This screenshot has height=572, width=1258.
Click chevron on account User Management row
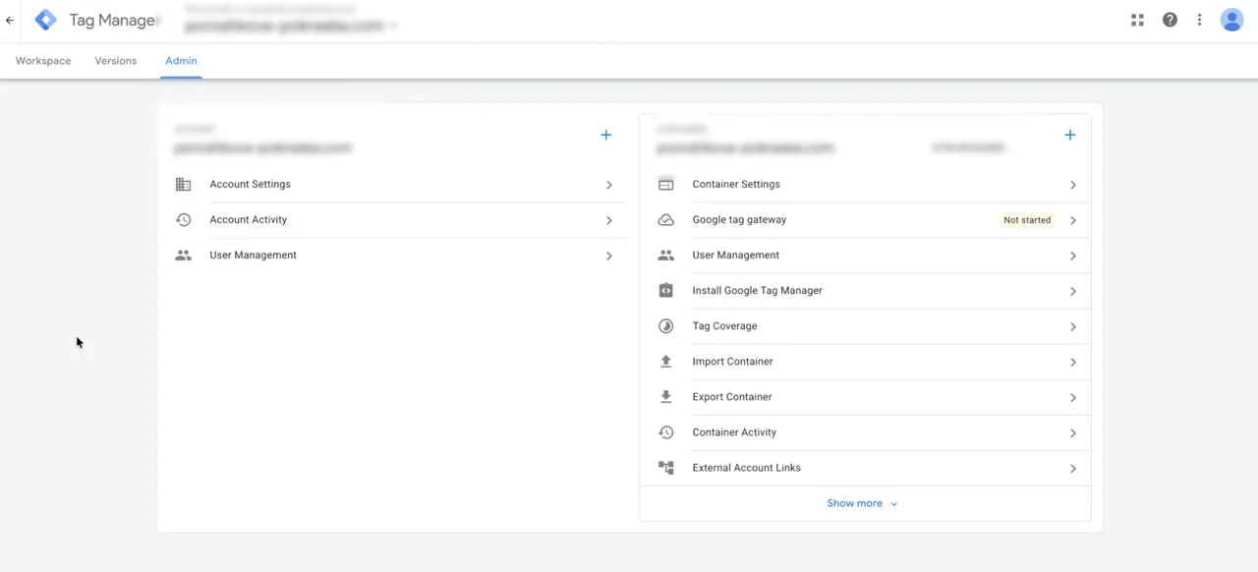point(608,256)
